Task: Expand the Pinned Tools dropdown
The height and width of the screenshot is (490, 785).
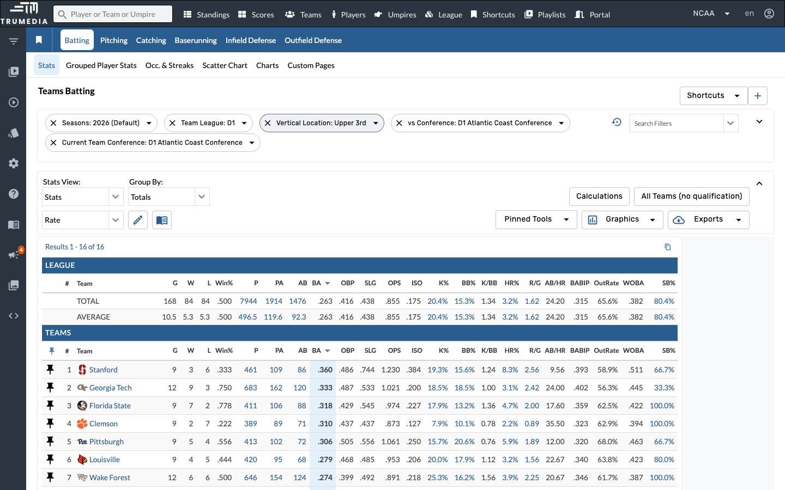Action: point(536,219)
